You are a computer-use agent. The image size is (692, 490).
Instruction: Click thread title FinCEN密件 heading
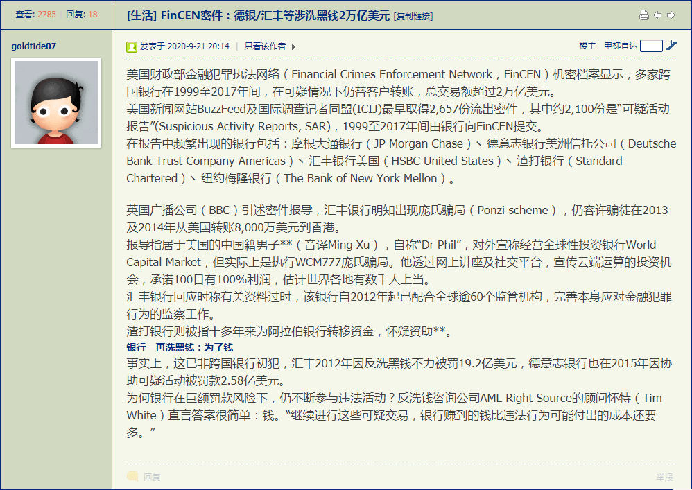click(275, 15)
